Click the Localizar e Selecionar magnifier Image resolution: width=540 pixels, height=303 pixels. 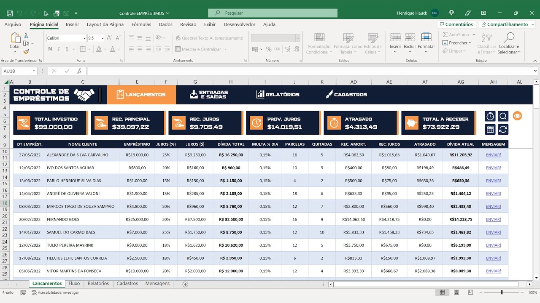(509, 38)
